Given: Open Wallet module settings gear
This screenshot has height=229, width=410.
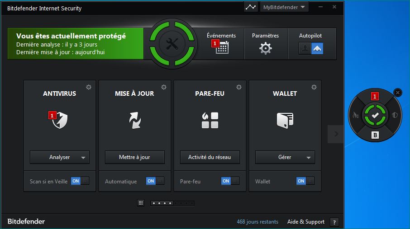Looking at the screenshot, I should point(314,87).
